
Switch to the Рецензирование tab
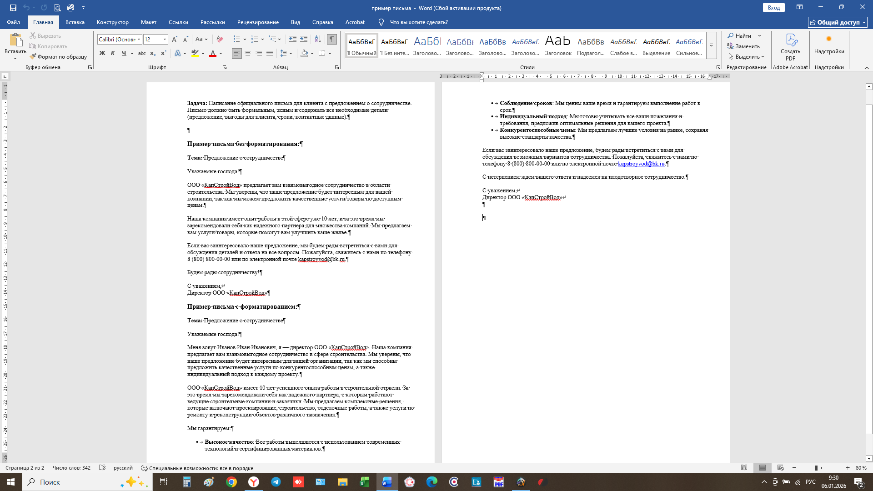pos(258,22)
